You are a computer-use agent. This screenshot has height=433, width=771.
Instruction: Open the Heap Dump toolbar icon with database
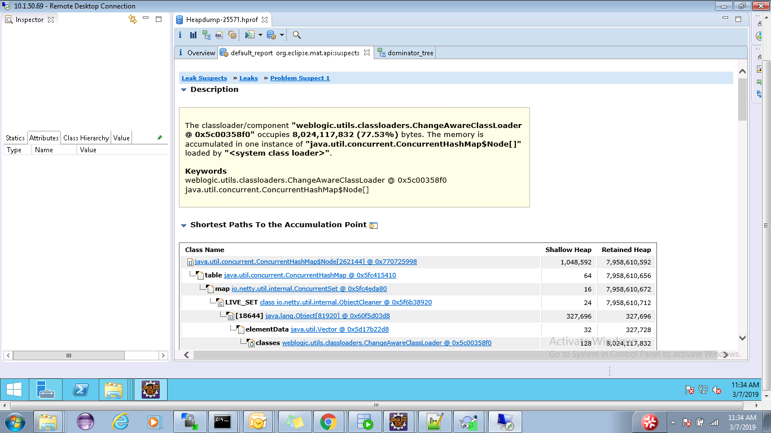click(271, 34)
